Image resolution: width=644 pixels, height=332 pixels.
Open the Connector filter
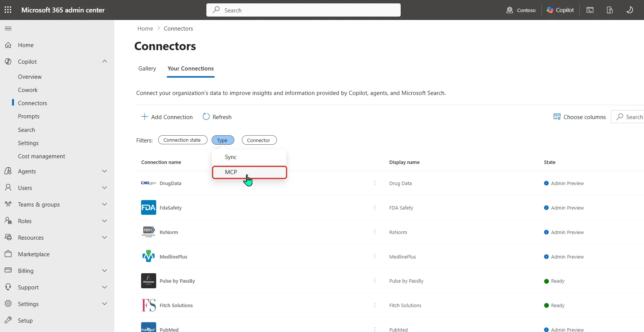pos(259,140)
